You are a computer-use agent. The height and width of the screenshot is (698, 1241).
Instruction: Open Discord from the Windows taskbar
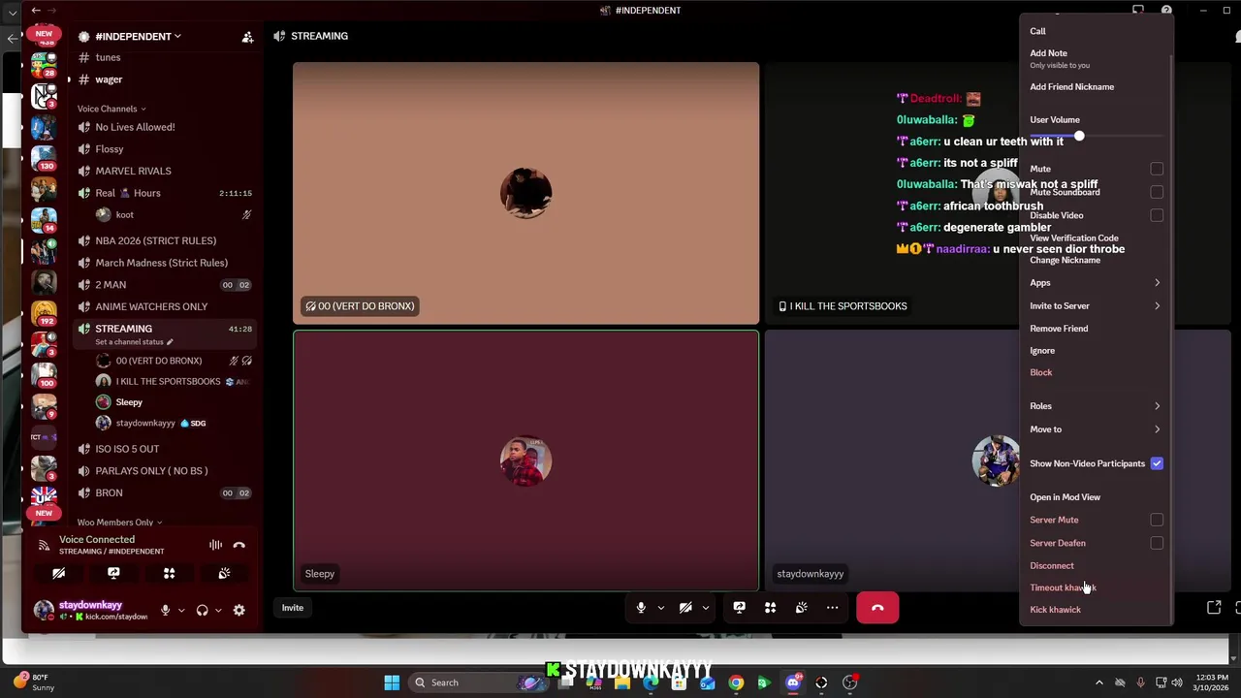[x=793, y=682]
